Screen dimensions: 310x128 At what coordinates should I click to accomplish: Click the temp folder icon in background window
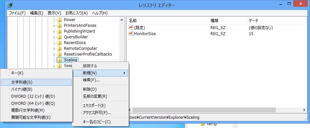[203, 124]
